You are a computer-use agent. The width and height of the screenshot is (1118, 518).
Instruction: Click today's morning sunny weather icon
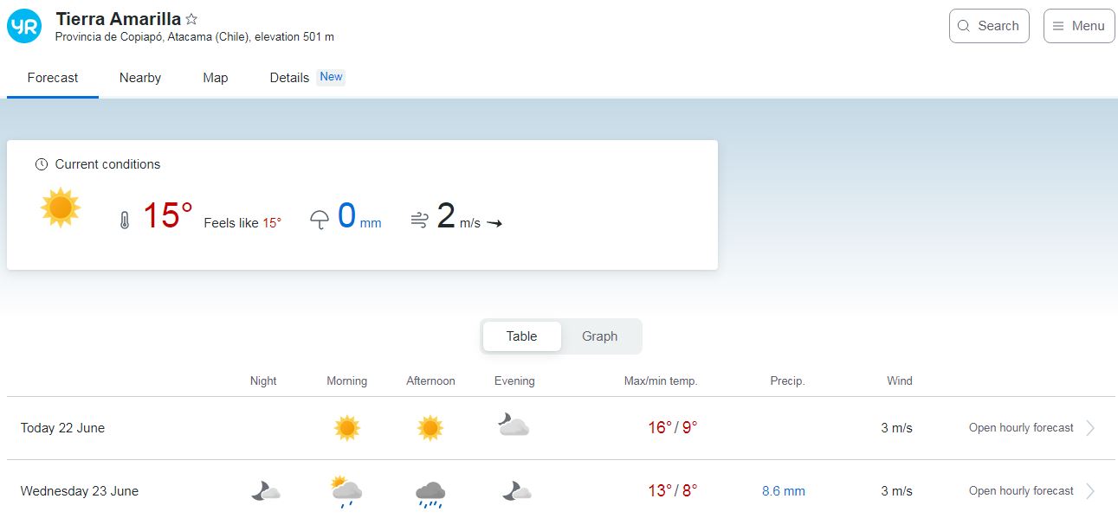(x=346, y=428)
